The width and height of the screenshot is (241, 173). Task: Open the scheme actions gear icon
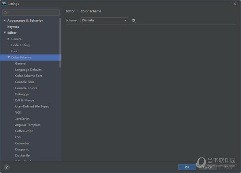[x=134, y=21]
